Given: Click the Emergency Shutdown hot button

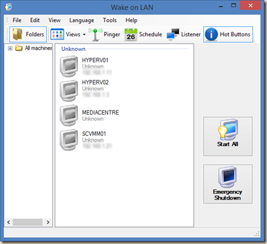Looking at the screenshot, I should (228, 184).
